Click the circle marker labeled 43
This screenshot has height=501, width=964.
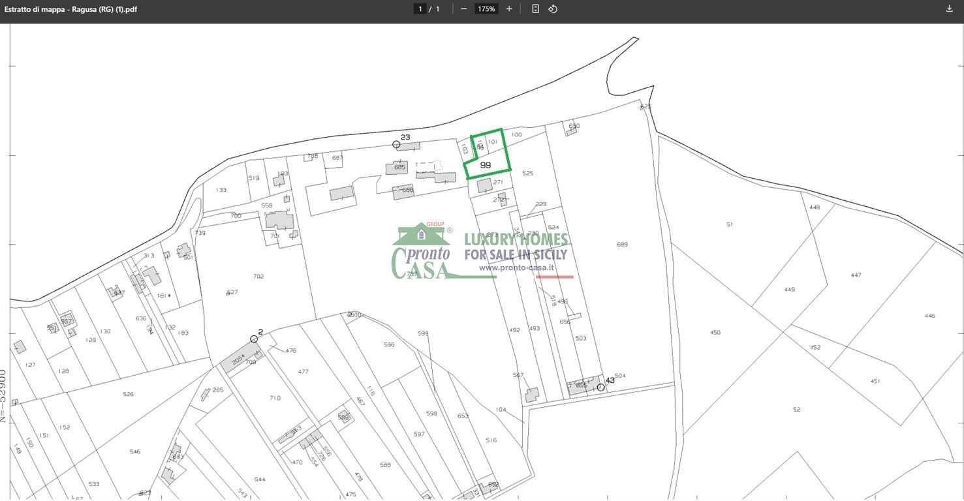tap(600, 387)
